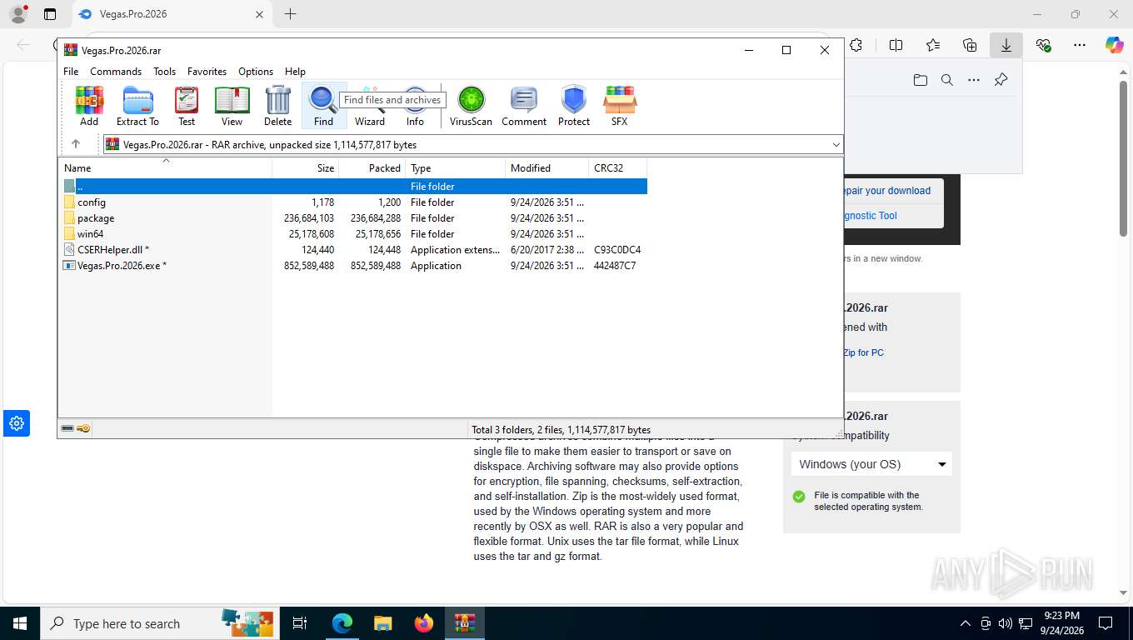Viewport: 1133px width, 640px height.
Task: Open the Windows (your OS) dropdown
Action: pyautogui.click(x=871, y=464)
